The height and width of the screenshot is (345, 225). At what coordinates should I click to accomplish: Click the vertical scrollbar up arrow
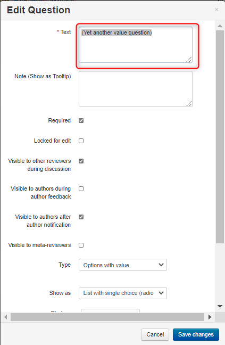[x=220, y=26]
